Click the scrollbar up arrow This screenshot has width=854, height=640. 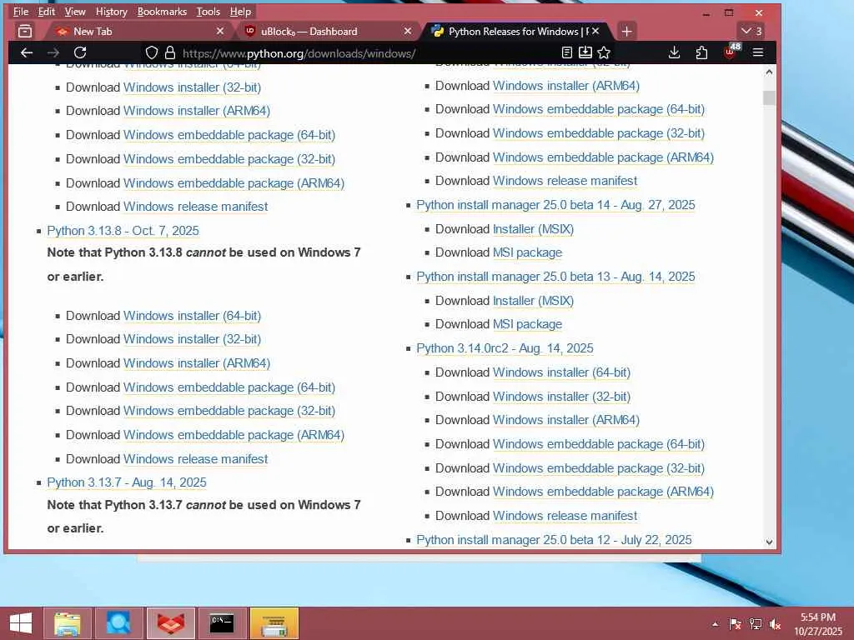[x=769, y=72]
